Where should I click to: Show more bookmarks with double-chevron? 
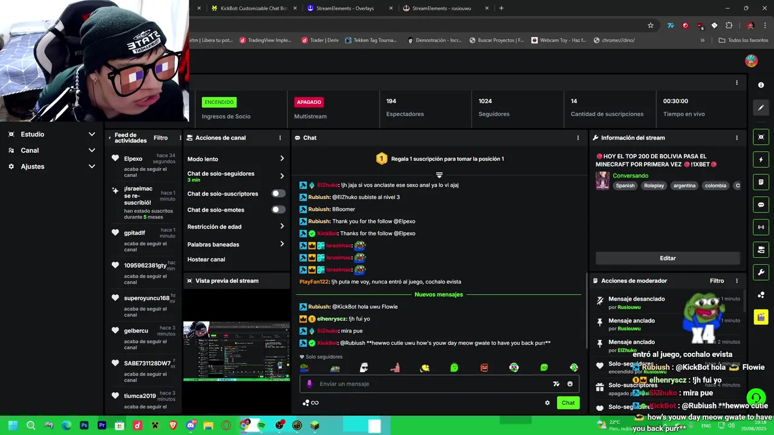click(702, 40)
